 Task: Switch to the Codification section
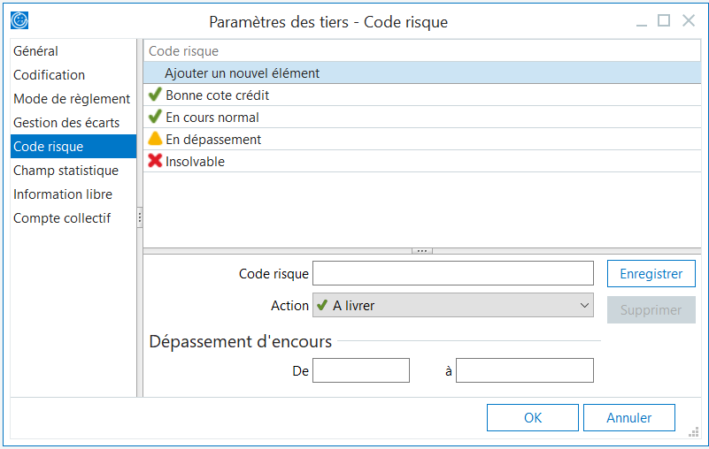pyautogui.click(x=50, y=75)
